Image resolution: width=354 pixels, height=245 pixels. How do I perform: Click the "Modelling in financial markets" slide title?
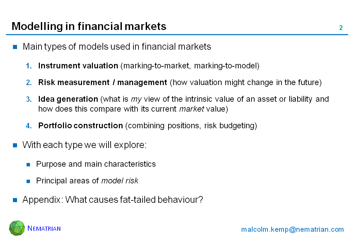[89, 26]
